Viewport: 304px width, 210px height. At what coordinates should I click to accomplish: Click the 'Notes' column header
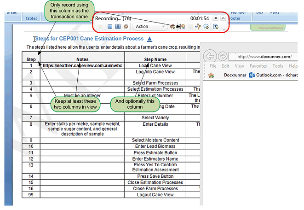coord(82,59)
